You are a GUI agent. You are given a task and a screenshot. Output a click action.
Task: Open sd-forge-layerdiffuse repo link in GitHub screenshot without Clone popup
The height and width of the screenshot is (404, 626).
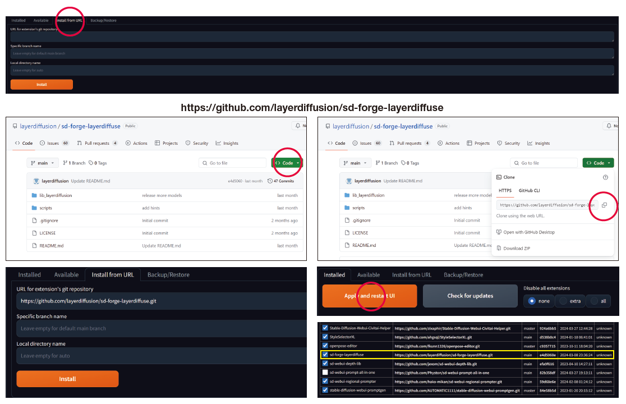coord(91,126)
